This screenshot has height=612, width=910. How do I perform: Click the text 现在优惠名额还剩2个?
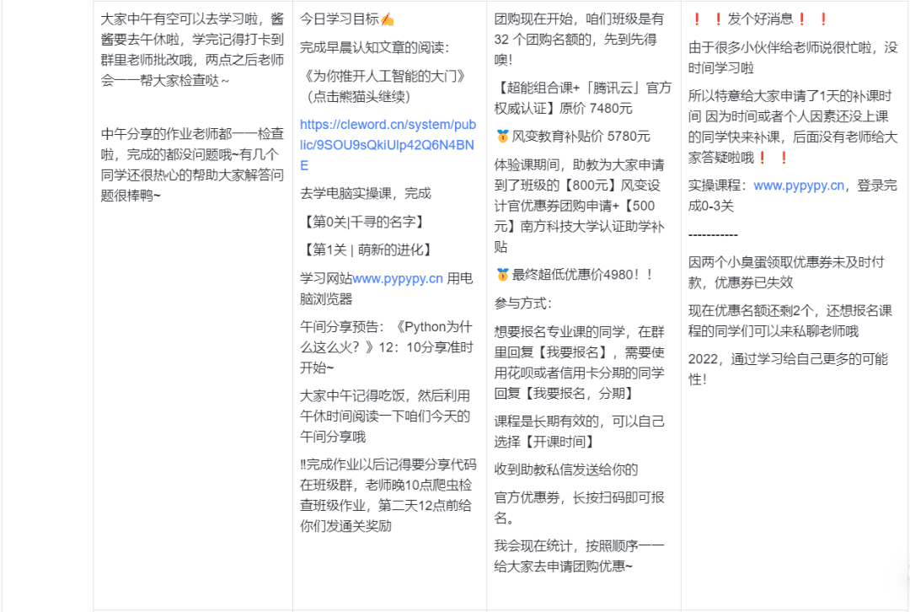click(751, 311)
